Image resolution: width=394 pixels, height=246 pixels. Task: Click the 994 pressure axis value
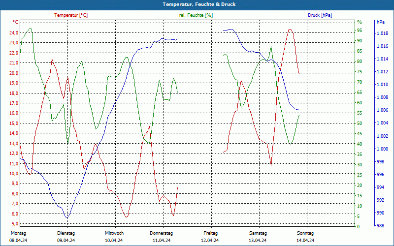380,187
